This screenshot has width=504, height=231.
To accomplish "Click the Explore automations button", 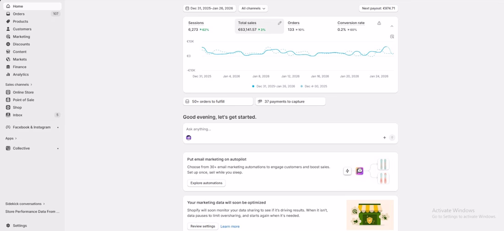I will (206, 183).
